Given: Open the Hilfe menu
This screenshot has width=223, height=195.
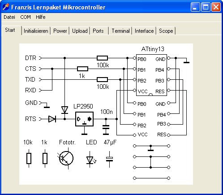Looking at the screenshot, I should pyautogui.click(x=41, y=17).
